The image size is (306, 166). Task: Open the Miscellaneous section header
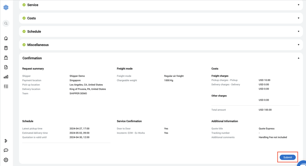click(x=161, y=45)
